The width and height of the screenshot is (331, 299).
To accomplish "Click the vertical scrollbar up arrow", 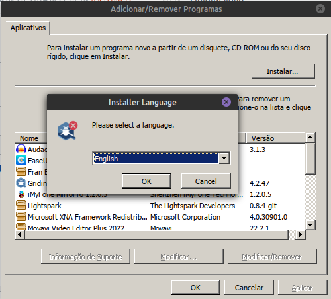I will [x=310, y=138].
